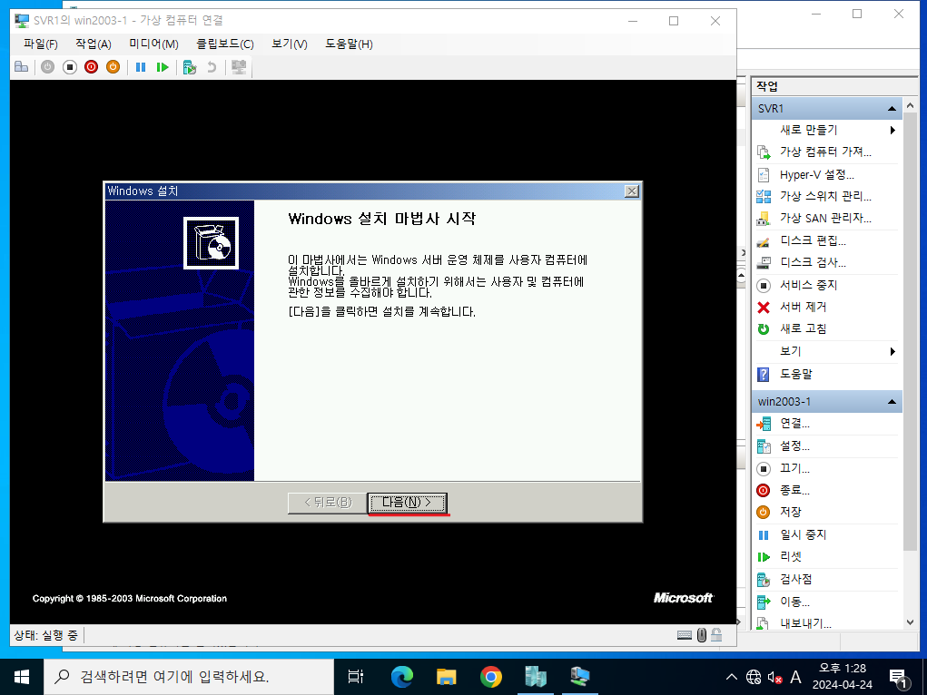Click the 서비스 중지 icon
Viewport: 927px width, 695px height.
point(764,286)
